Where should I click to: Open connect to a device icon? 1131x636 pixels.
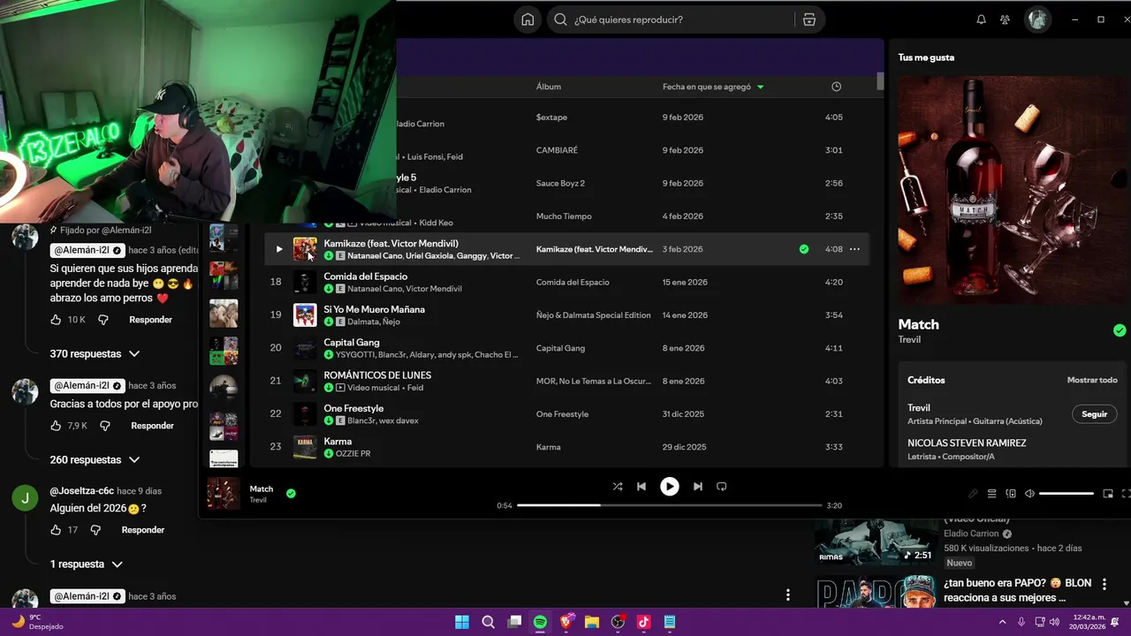(x=1011, y=494)
